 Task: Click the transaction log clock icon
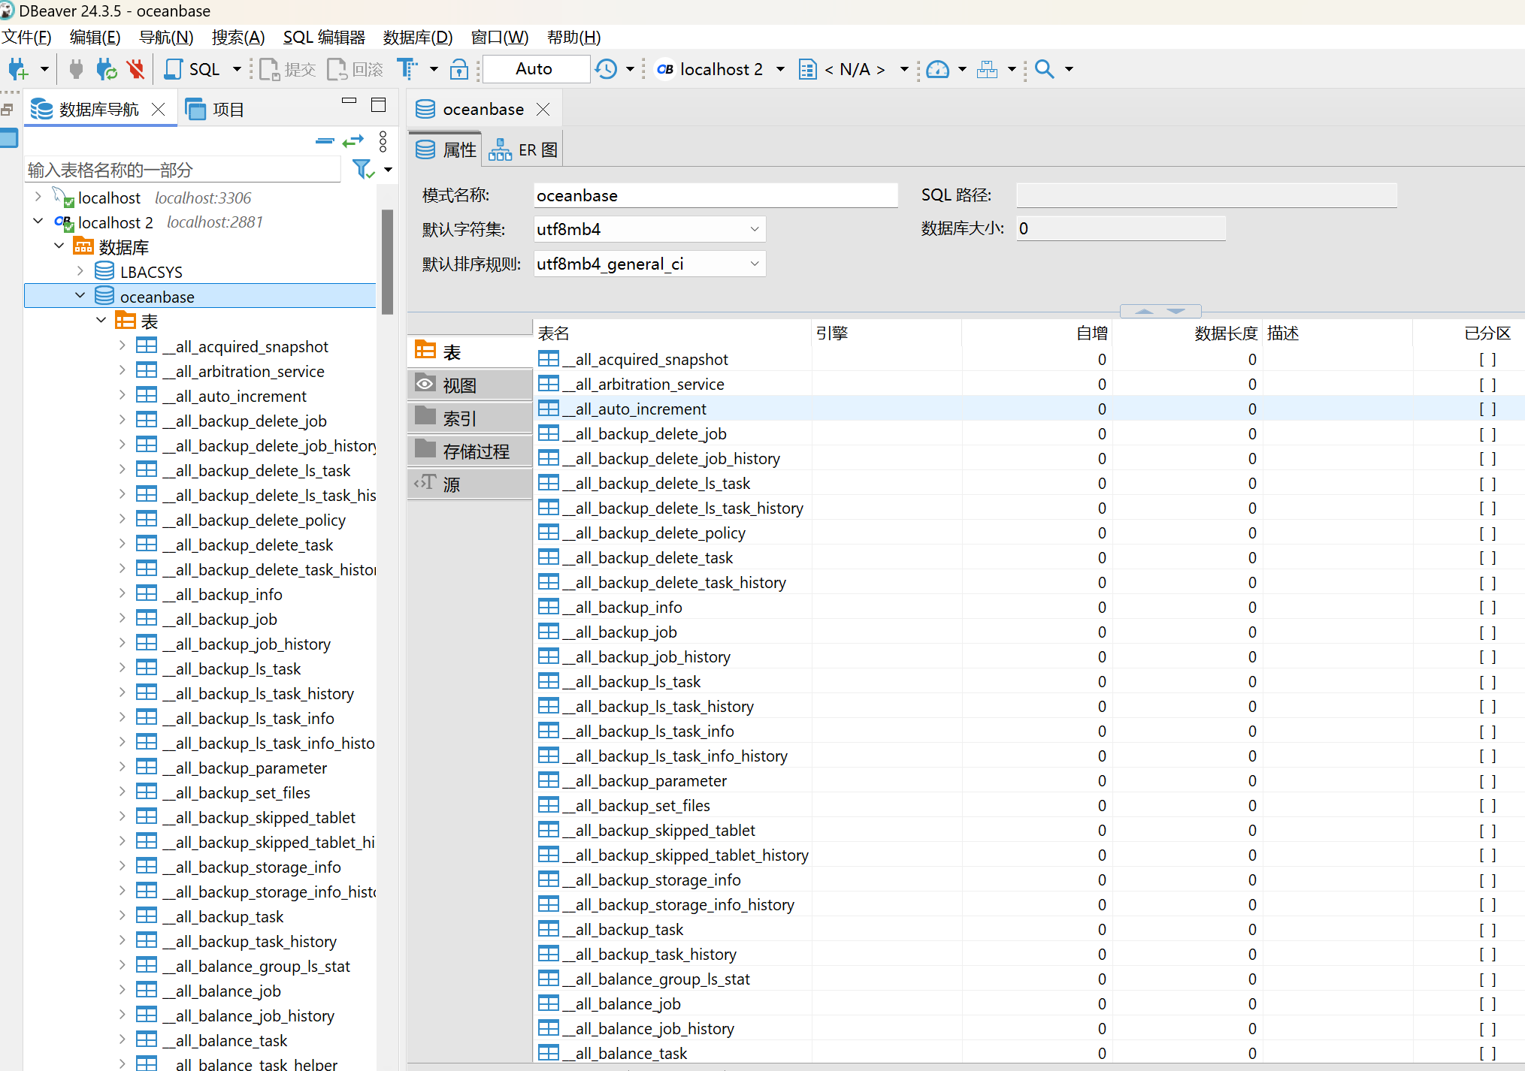pos(607,69)
